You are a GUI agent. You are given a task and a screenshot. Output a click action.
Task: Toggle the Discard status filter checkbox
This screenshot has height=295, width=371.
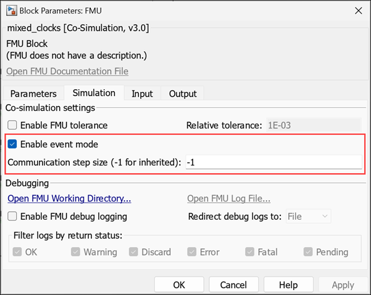coord(134,252)
